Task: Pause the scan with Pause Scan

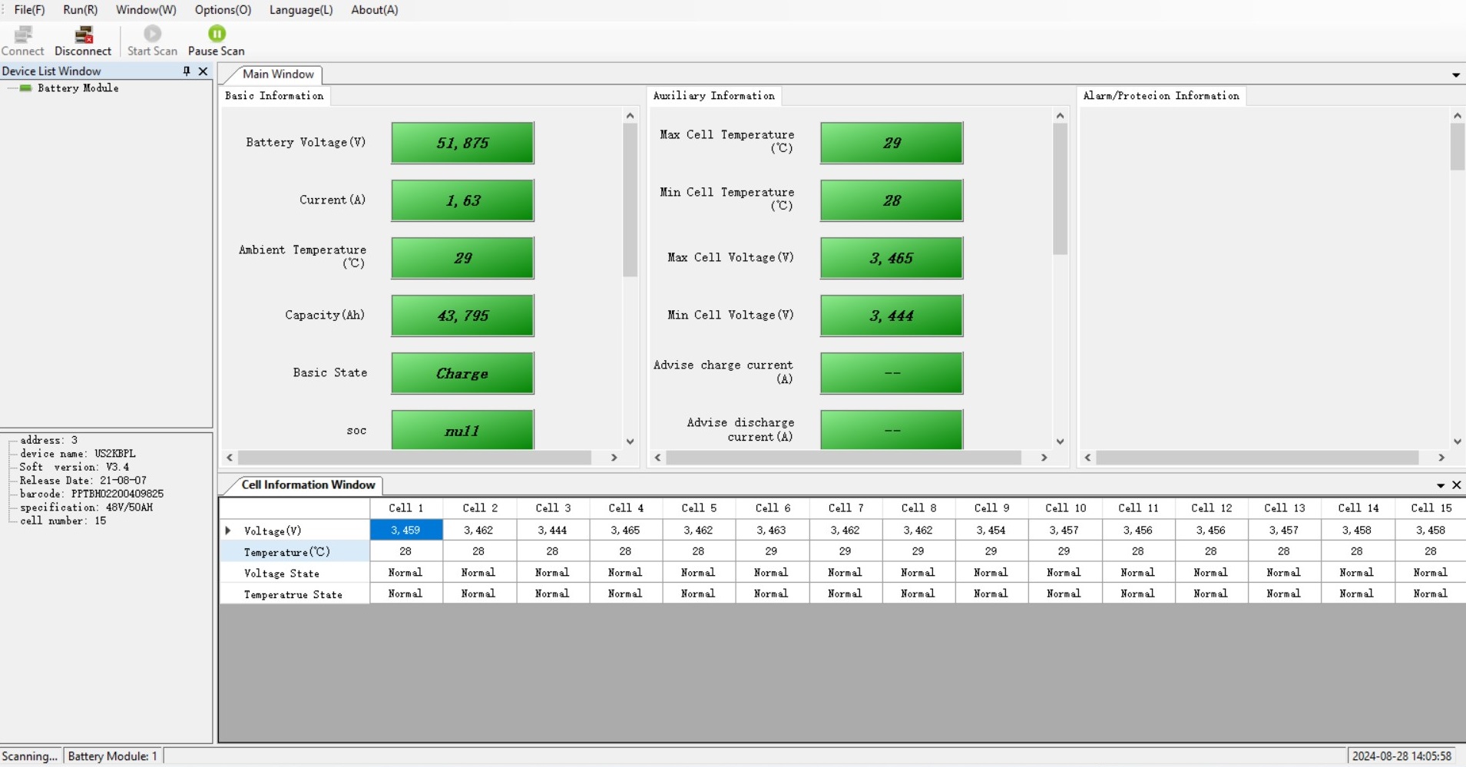Action: [x=217, y=41]
